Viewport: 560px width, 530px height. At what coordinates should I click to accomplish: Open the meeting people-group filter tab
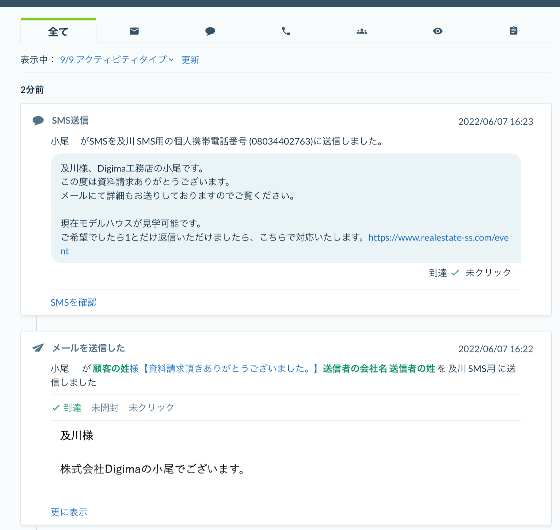coord(362,31)
